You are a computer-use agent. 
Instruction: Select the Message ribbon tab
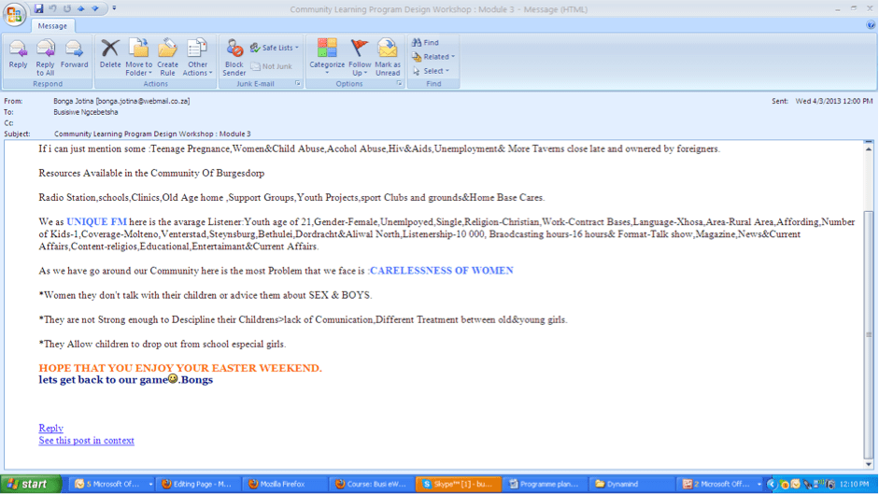click(52, 26)
